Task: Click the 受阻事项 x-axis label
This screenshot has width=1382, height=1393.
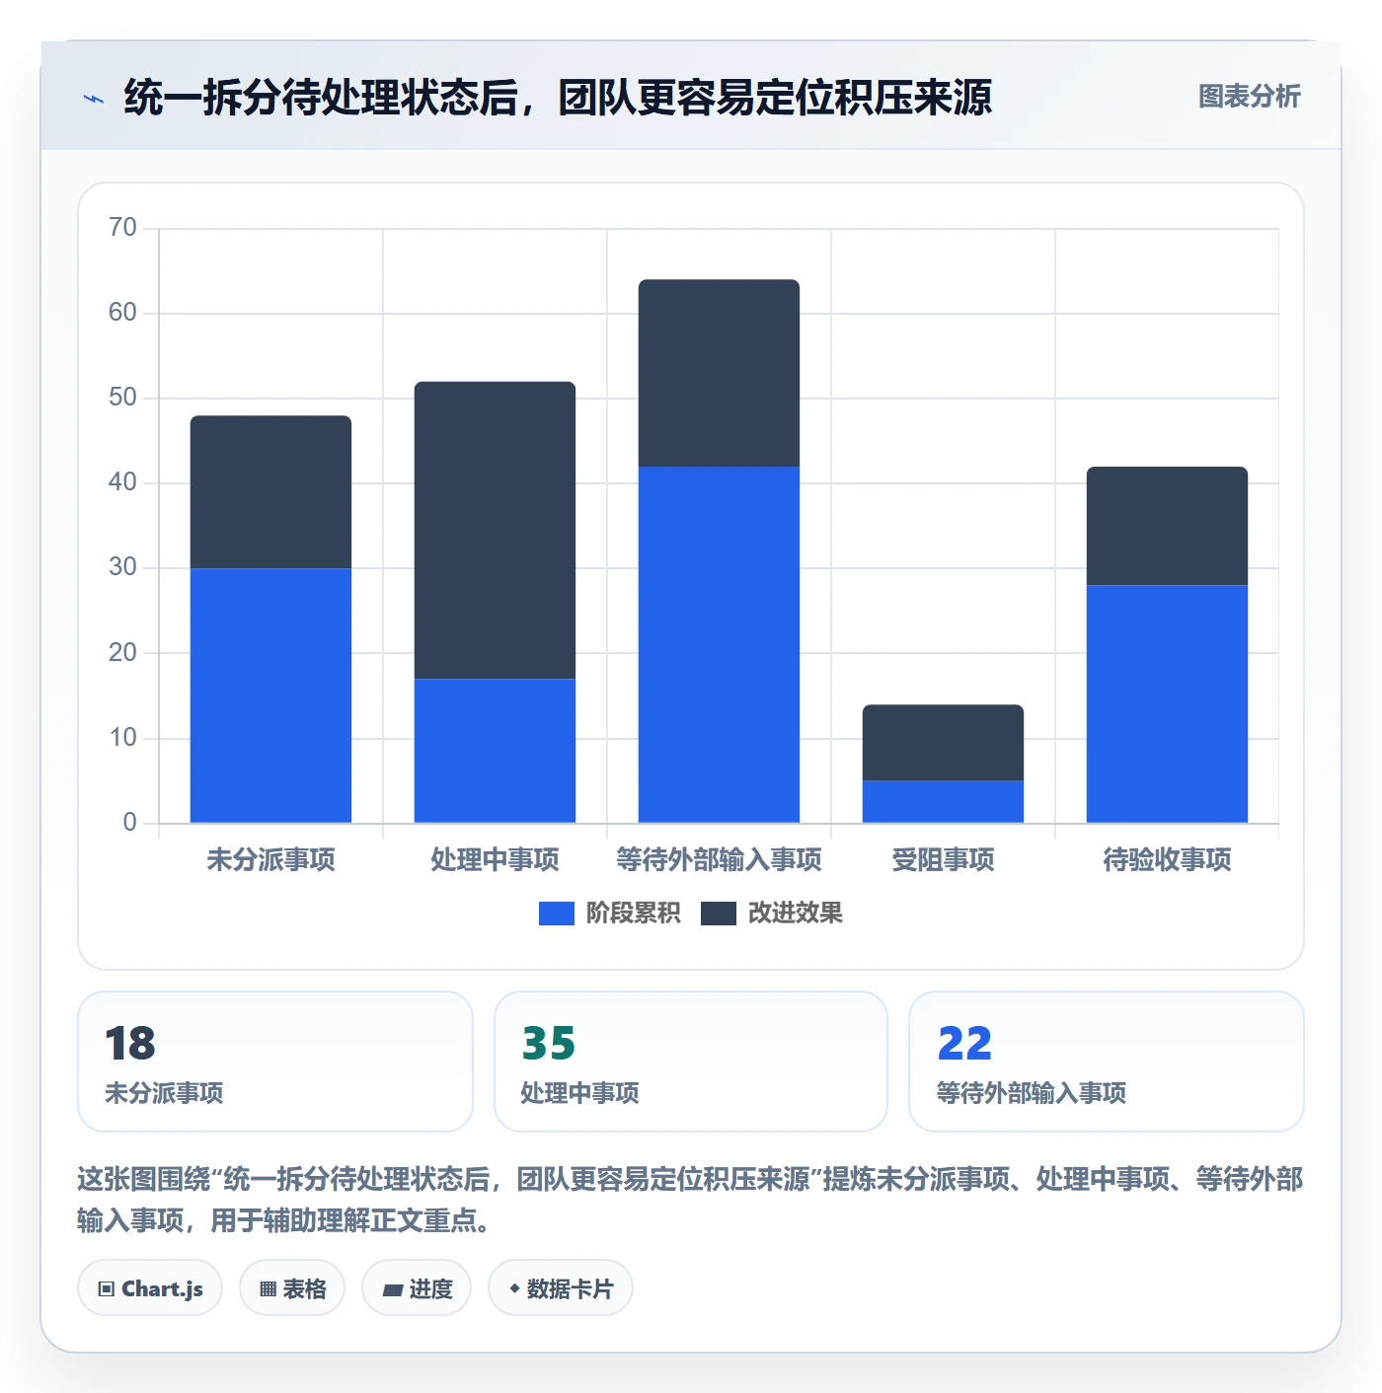Action: click(943, 860)
